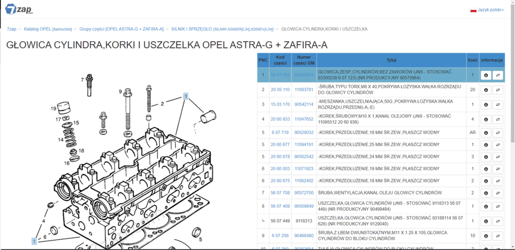Viewport: 515px width, 250px height.
Task: Click replacements arrows icon for part 20 60 933
Action: coord(498,119)
